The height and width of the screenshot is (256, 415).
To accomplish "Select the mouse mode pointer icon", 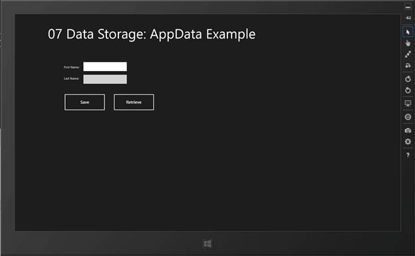I will (408, 32).
